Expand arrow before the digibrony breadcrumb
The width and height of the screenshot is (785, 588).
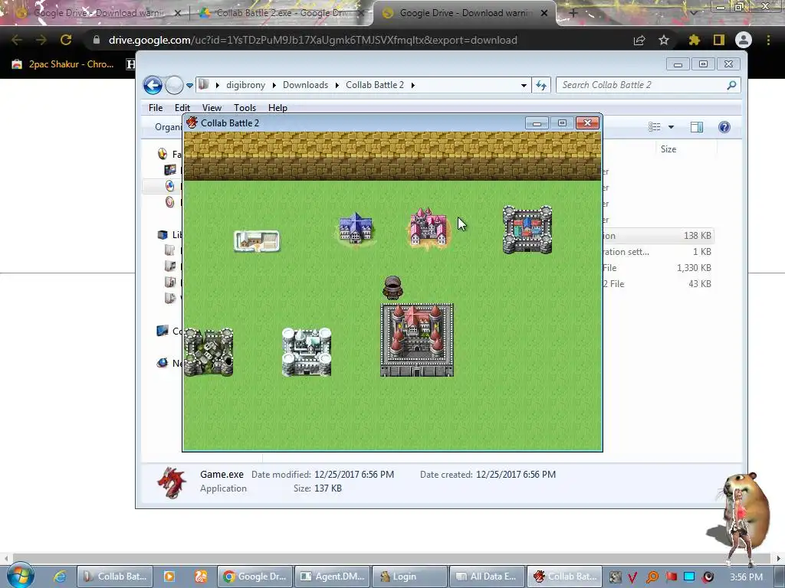coord(217,86)
